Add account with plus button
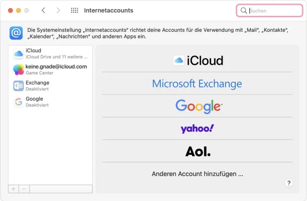Viewport: 307px width, 201px height. pyautogui.click(x=13, y=189)
